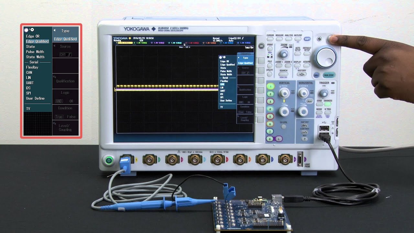Tap the CLEAR TRACE button
This screenshot has height=233, width=414.
[x=304, y=132]
